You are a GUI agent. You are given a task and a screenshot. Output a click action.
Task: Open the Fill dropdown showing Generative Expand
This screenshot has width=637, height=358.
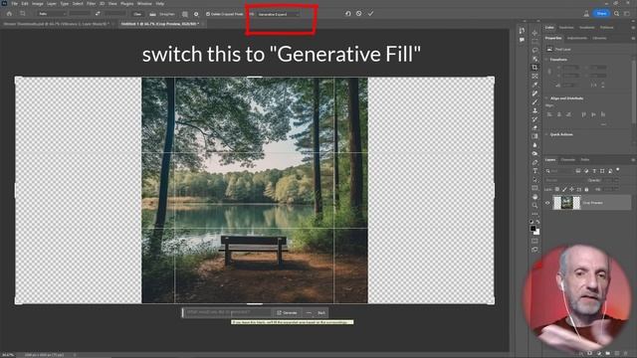click(279, 14)
